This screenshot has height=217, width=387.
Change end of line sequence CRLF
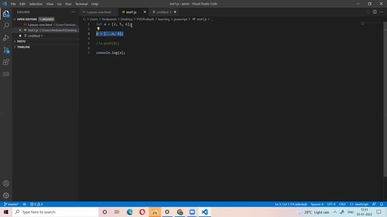[342, 204]
